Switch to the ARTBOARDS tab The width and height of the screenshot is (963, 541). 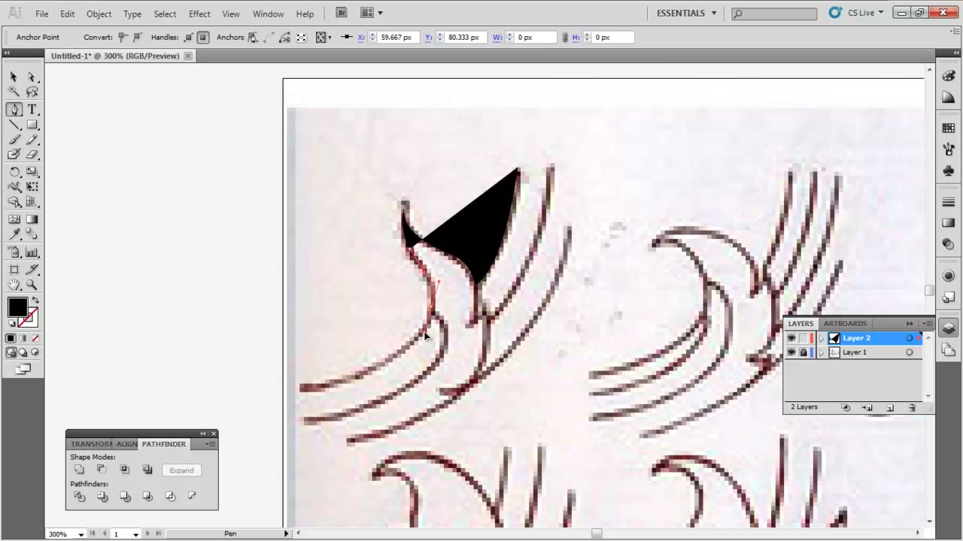point(845,324)
